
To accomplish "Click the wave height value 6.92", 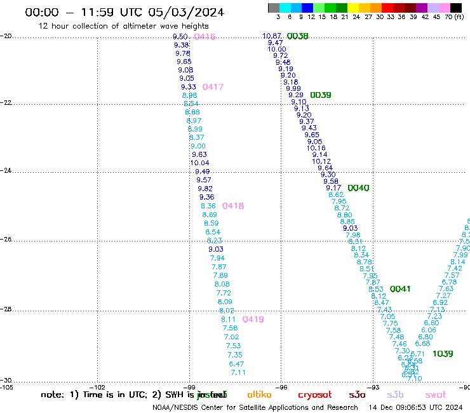I will (440, 302).
